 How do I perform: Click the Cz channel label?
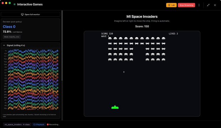pyautogui.click(x=5, y=75)
